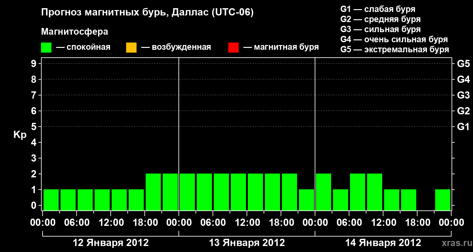Click the '12:00' tick label for 14 Января
The image size is (473, 252).
tap(383, 223)
